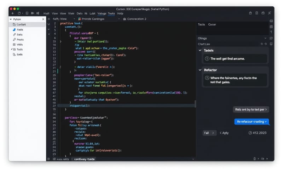Click the circle icon in Crart Lise row
Screen dimensions: 283x170
pos(262,44)
